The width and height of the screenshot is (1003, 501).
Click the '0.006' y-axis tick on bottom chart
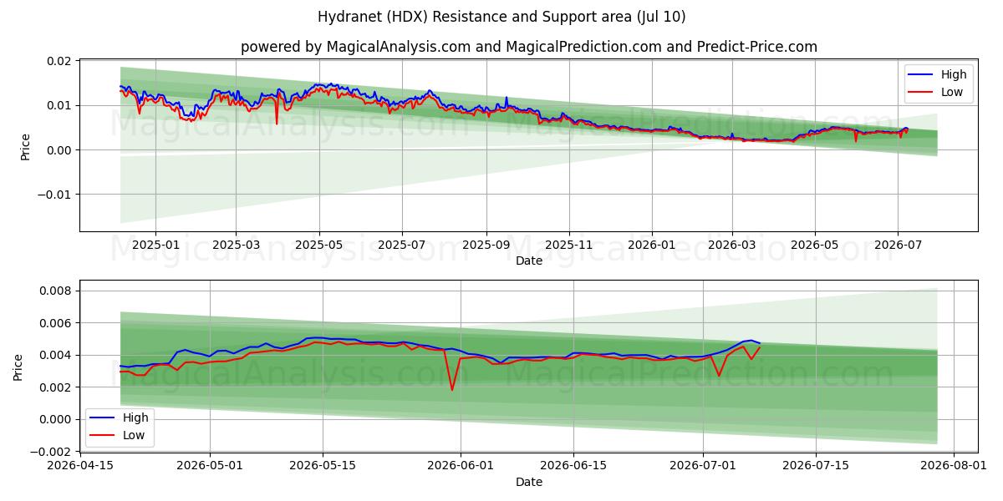coord(56,323)
